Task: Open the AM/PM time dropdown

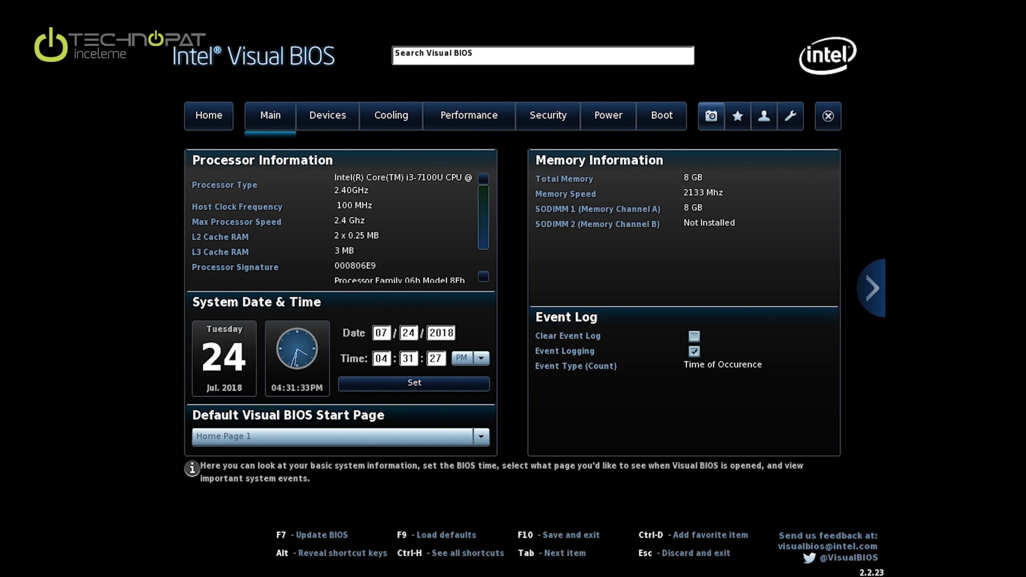Action: pyautogui.click(x=481, y=358)
